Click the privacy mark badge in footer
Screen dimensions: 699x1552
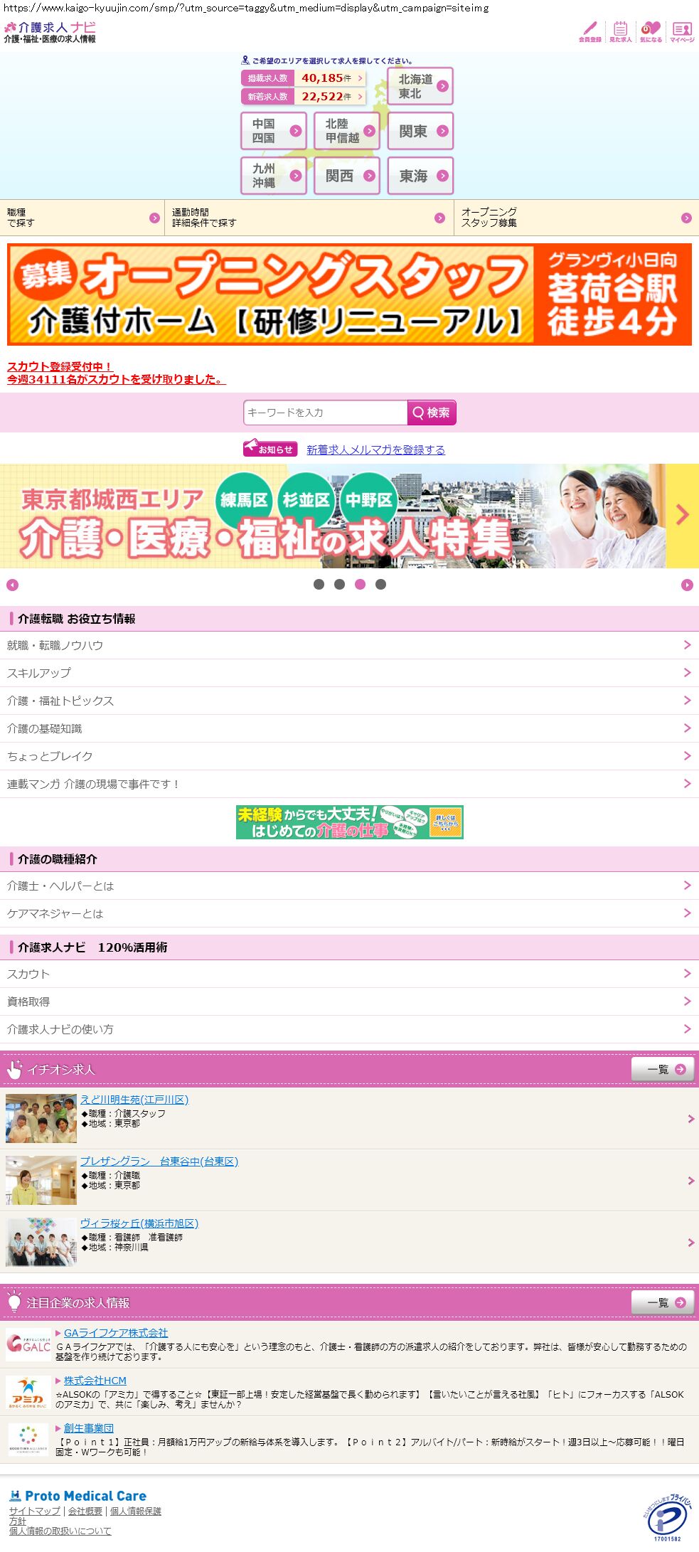pyautogui.click(x=666, y=1517)
